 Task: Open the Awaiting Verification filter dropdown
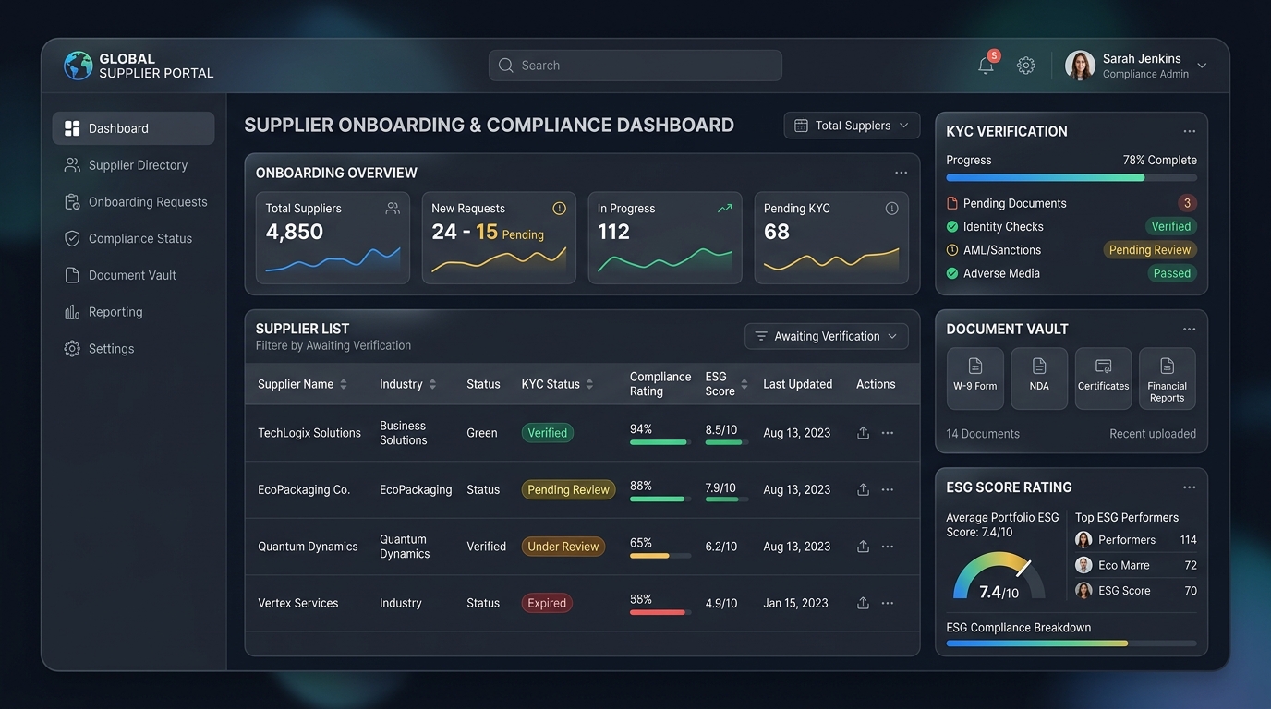pyautogui.click(x=827, y=336)
